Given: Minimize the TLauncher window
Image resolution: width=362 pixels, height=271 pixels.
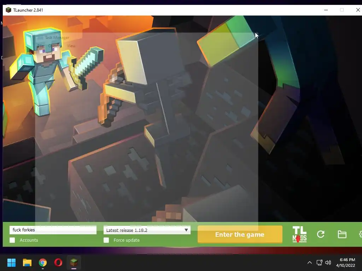Looking at the screenshot, I should point(326,10).
